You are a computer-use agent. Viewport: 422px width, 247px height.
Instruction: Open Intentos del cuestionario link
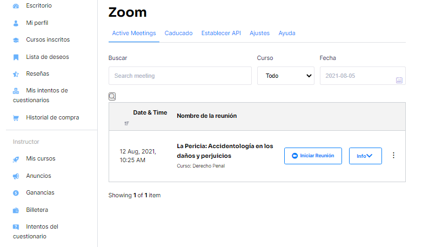[x=36, y=231]
